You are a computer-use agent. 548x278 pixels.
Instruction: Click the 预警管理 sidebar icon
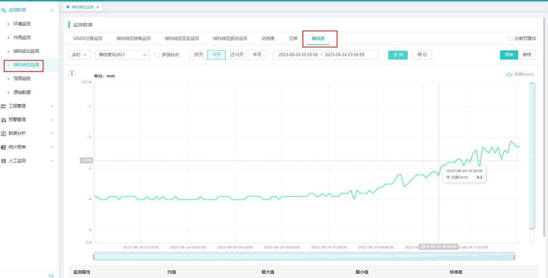[4, 120]
